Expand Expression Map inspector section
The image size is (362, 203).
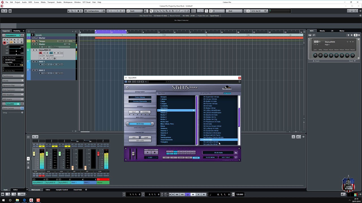click(x=13, y=85)
